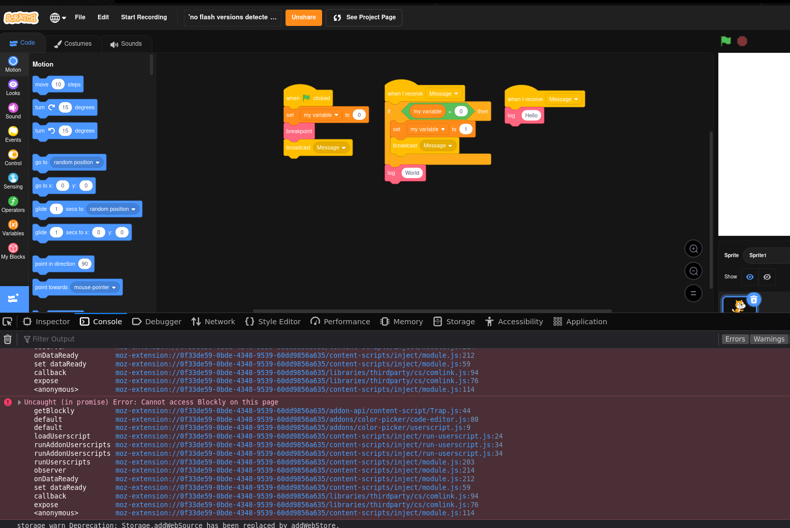This screenshot has width=790, height=528.
Task: Click the Unshare button
Action: pyautogui.click(x=303, y=17)
